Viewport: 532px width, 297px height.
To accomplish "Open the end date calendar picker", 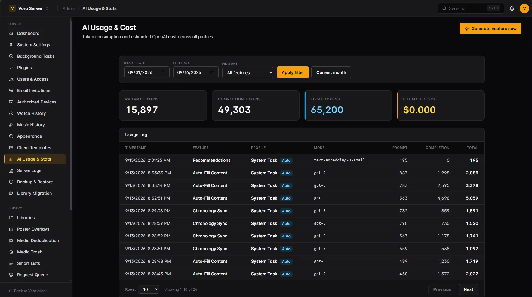I will pos(212,72).
